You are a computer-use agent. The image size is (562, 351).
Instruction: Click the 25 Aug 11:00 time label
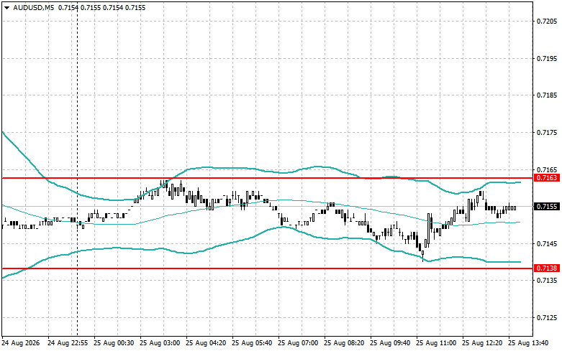pyautogui.click(x=436, y=343)
